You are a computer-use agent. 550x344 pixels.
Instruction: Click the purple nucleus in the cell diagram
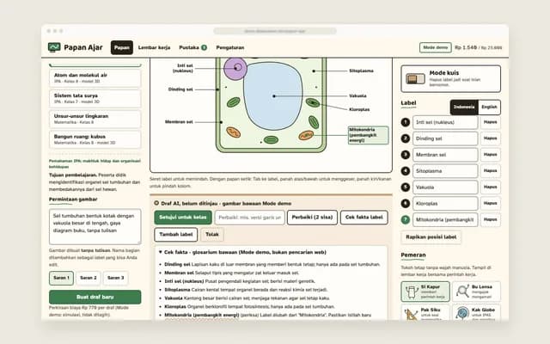pos(235,69)
